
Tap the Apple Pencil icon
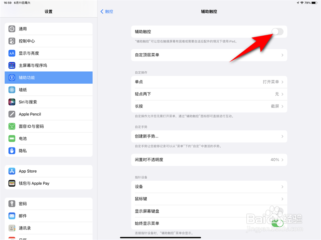12,114
